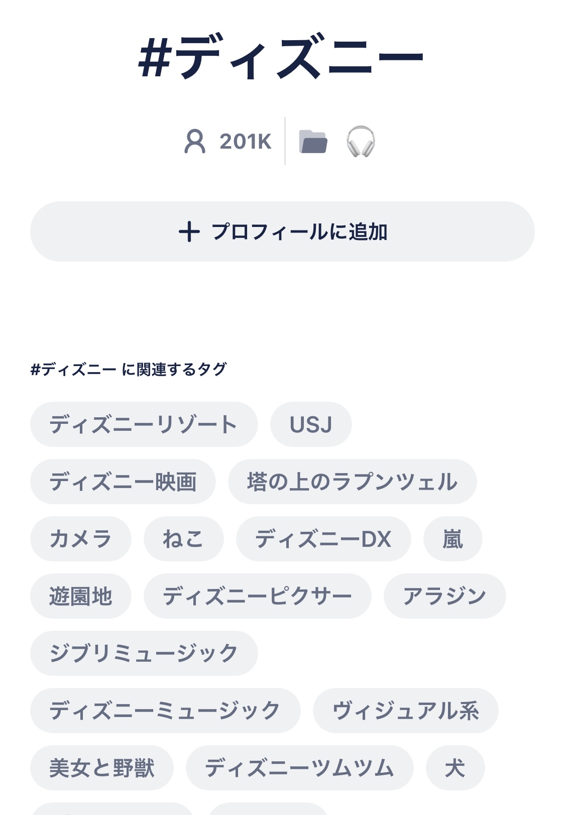The image size is (565, 815).
Task: Choose the ディズニー映画 tag
Action: [123, 482]
